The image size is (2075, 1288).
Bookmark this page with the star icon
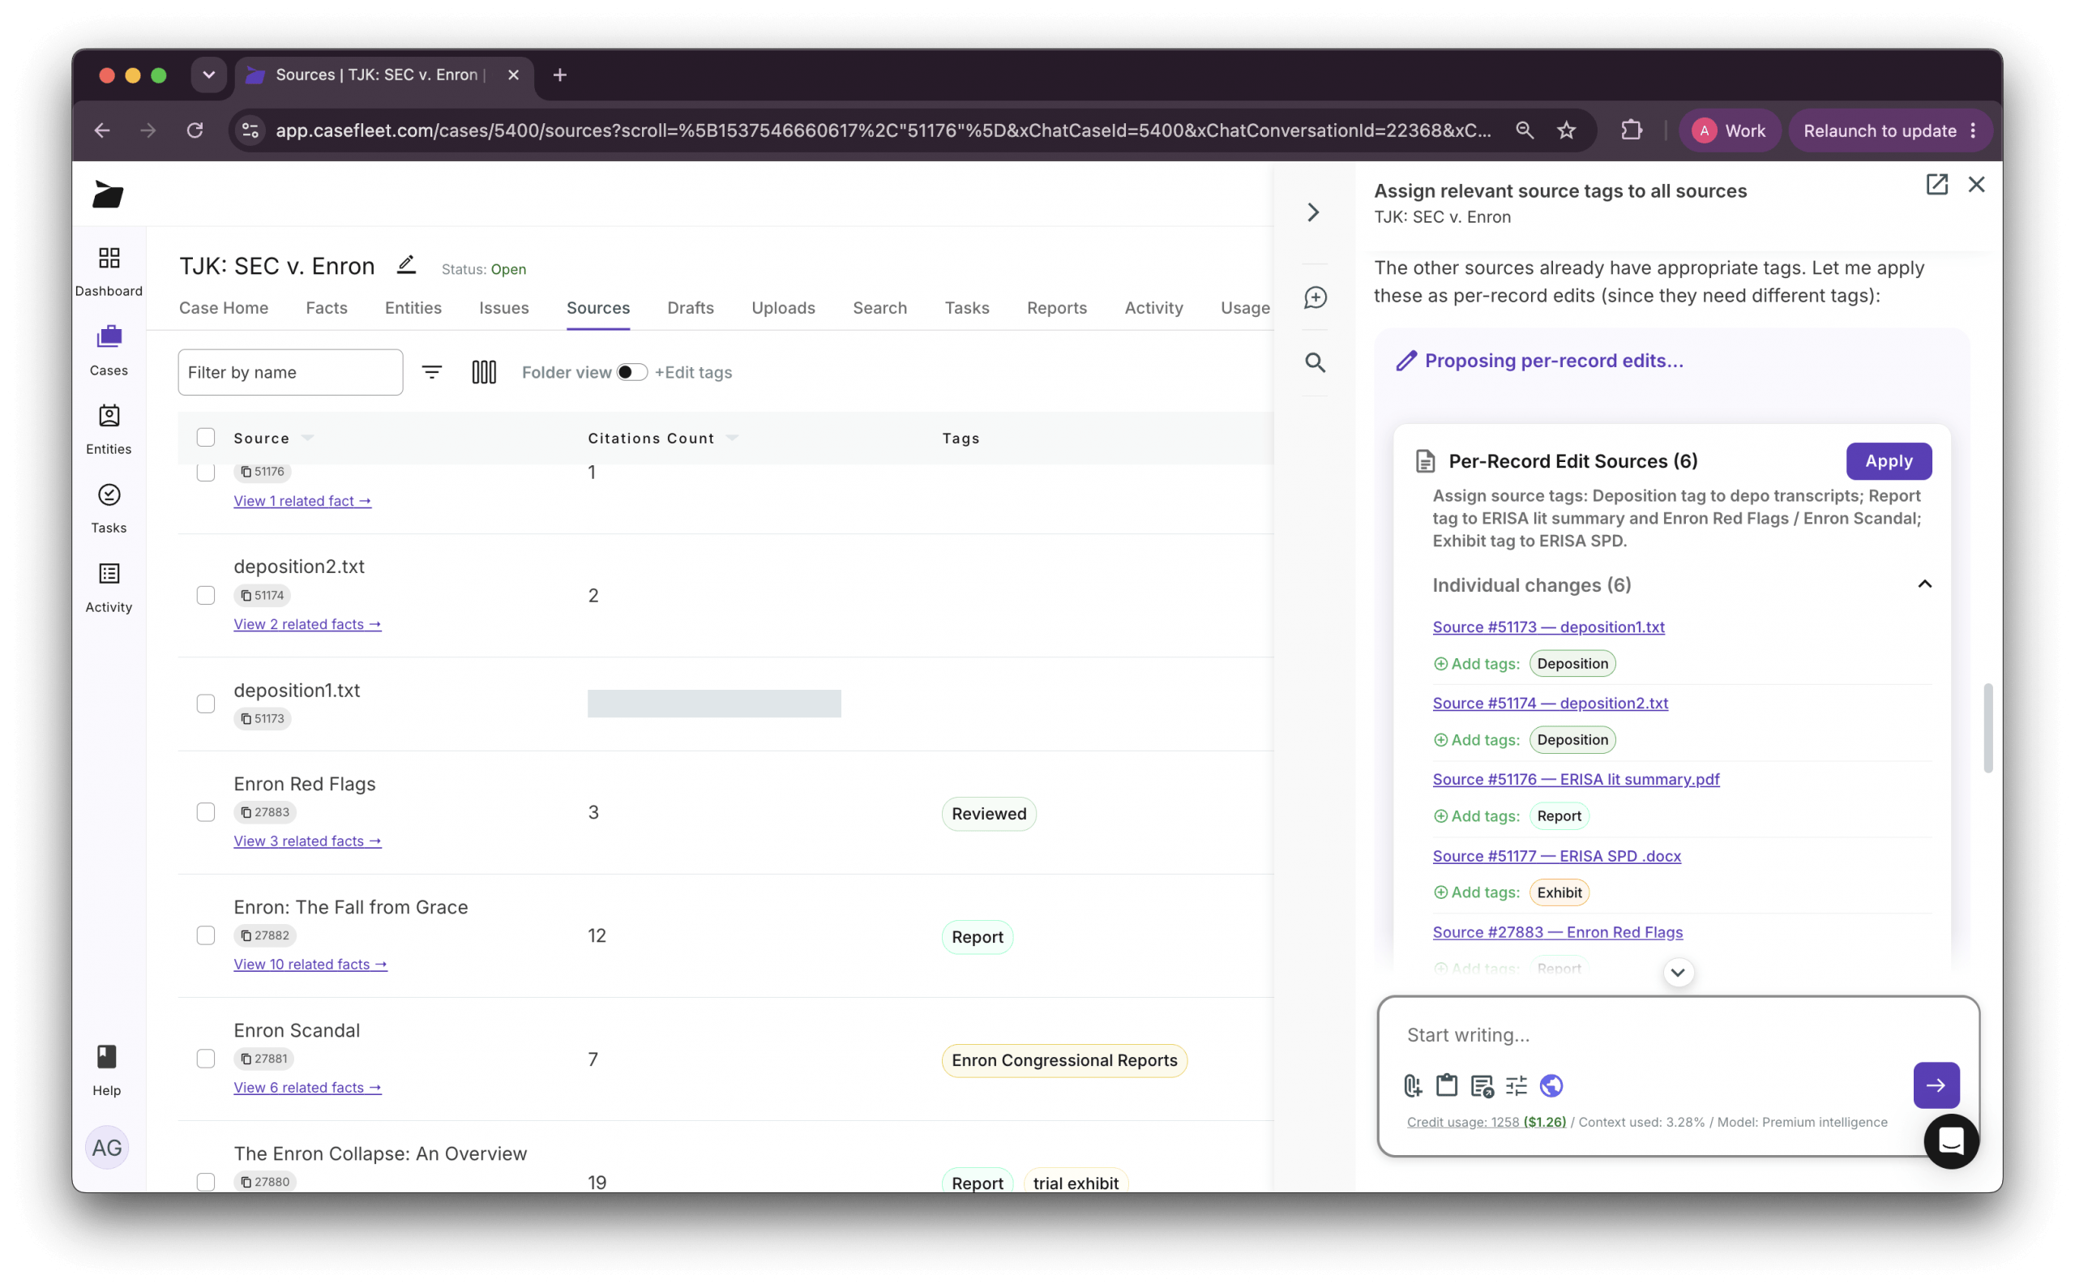point(1567,131)
